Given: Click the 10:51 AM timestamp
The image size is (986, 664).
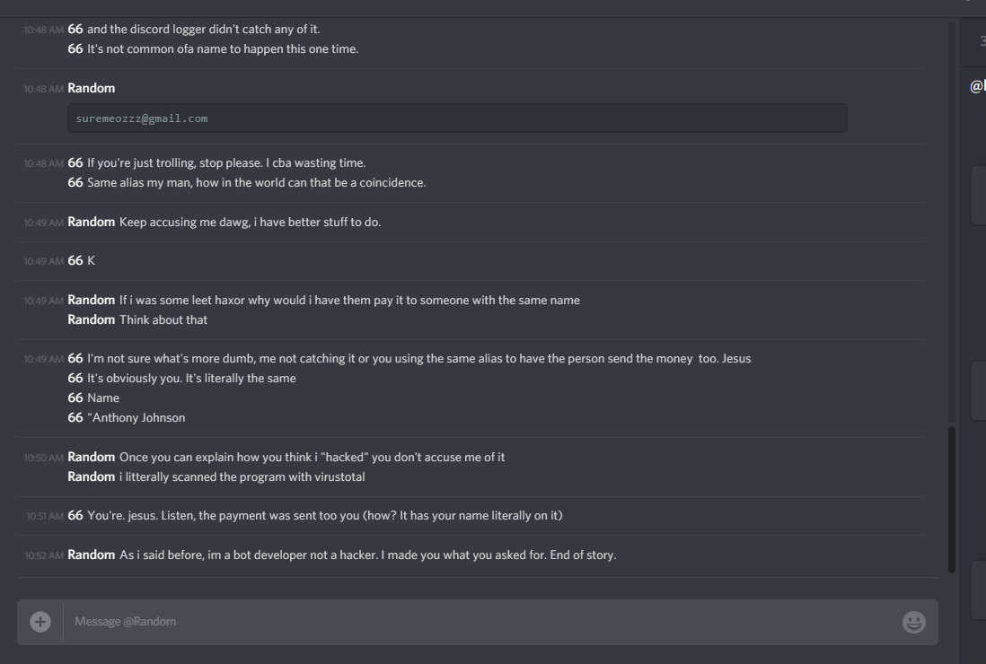Looking at the screenshot, I should [45, 516].
